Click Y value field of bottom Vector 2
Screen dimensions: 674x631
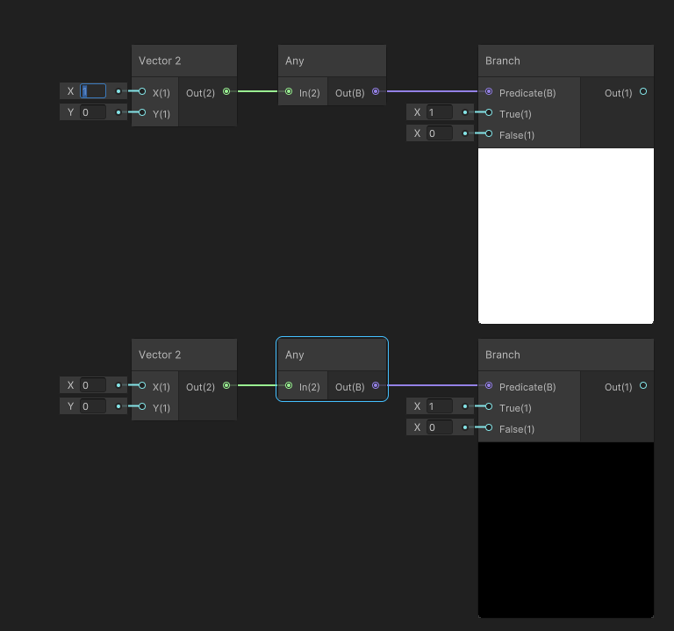(x=93, y=406)
